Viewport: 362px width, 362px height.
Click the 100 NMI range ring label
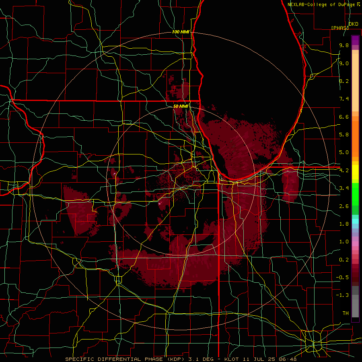(181, 32)
